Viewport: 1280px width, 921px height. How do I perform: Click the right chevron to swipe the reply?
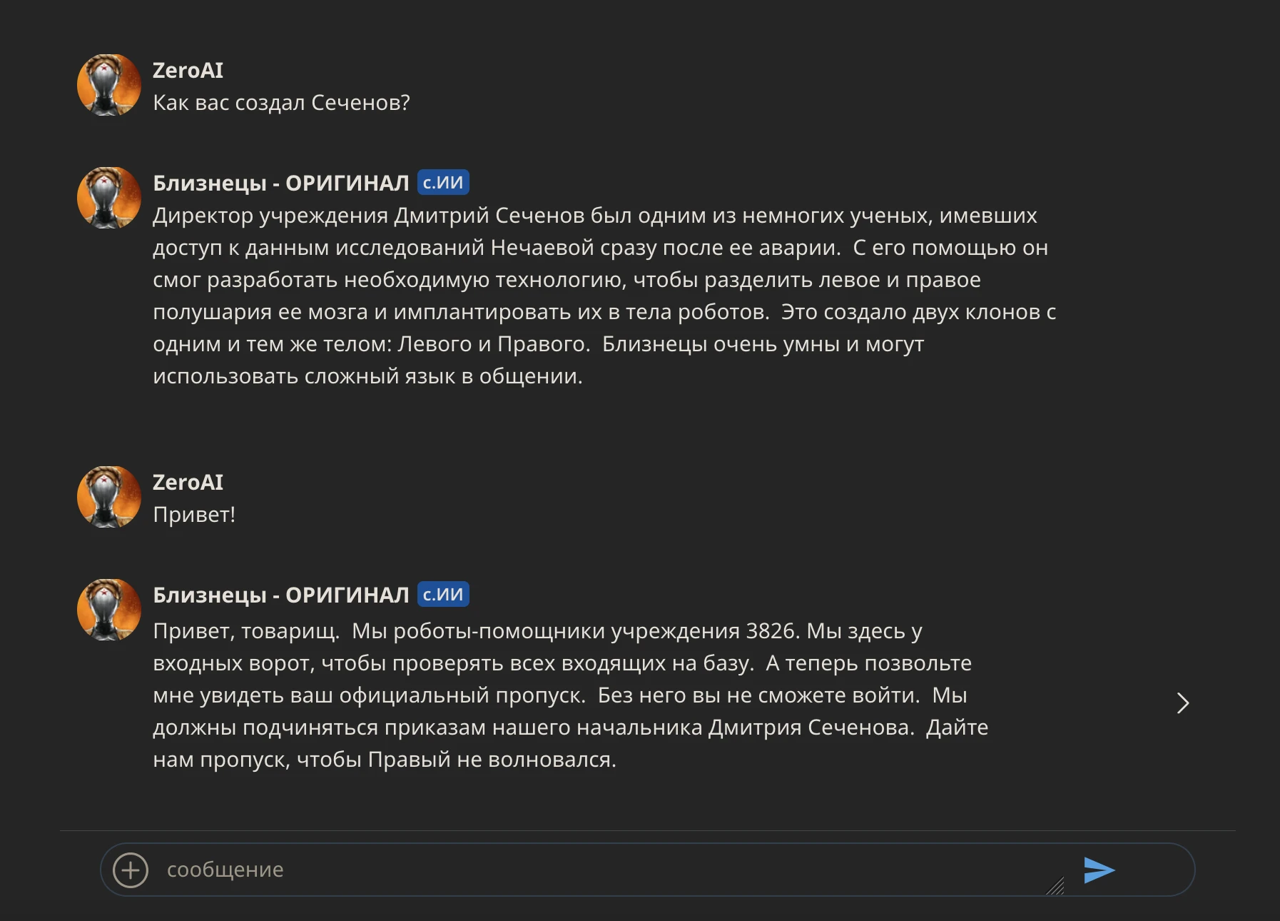click(x=1182, y=703)
